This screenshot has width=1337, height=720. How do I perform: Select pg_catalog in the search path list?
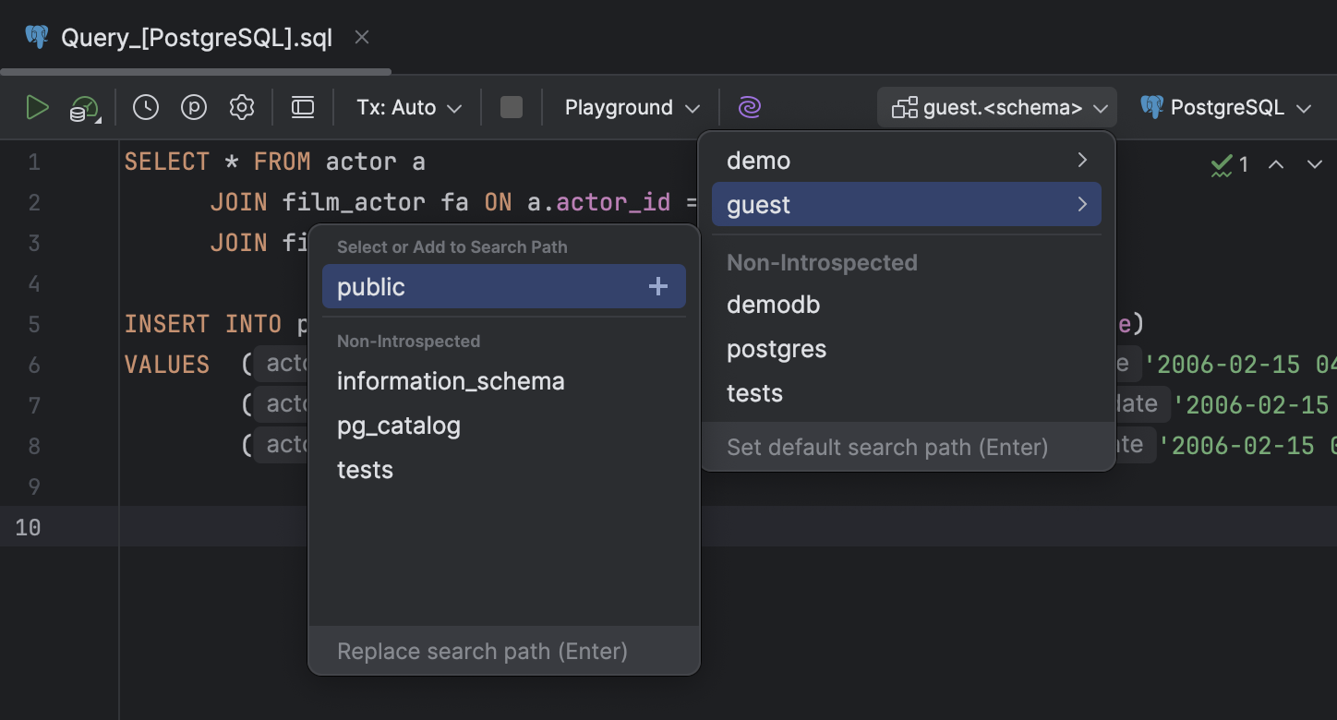click(399, 426)
